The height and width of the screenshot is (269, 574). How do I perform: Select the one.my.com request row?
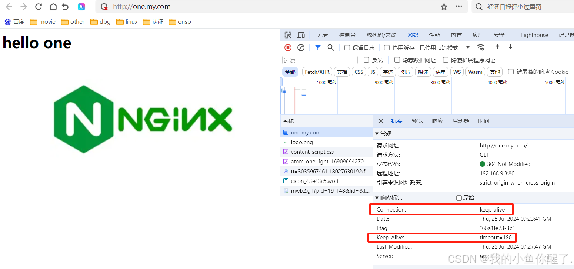326,132
